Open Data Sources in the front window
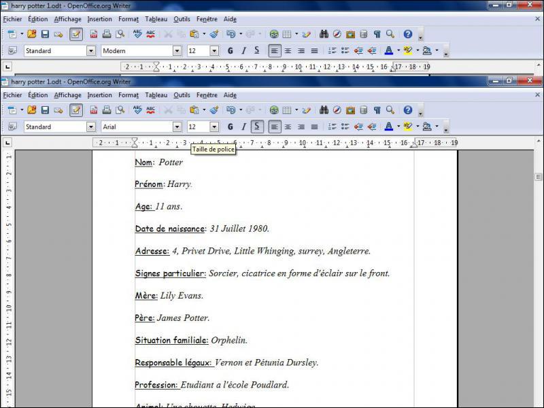The height and width of the screenshot is (408, 544). 364,110
